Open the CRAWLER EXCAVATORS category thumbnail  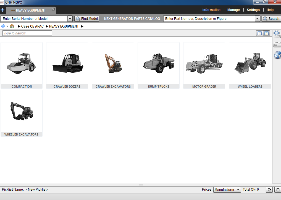pyautogui.click(x=113, y=65)
